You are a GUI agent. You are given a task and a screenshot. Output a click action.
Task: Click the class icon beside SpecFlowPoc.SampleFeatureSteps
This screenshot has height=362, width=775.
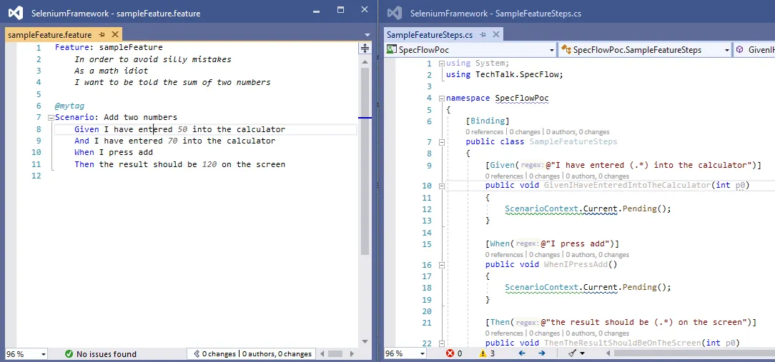[x=566, y=49]
